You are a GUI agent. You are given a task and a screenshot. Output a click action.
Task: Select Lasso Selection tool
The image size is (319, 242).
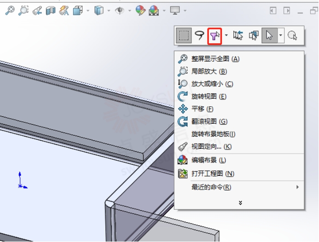(x=199, y=35)
